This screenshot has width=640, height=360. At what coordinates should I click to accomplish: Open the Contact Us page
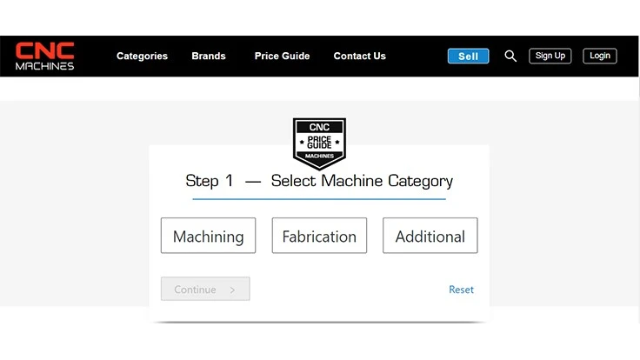click(360, 56)
